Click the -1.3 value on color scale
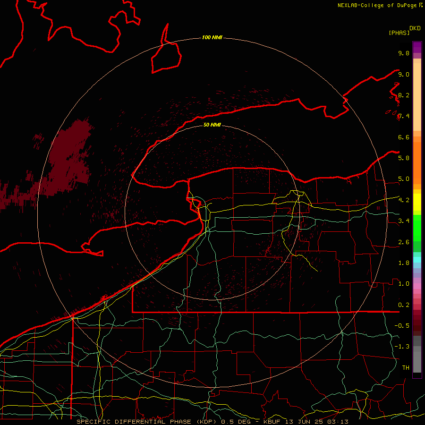This screenshot has height=425, width=425. coord(402,347)
